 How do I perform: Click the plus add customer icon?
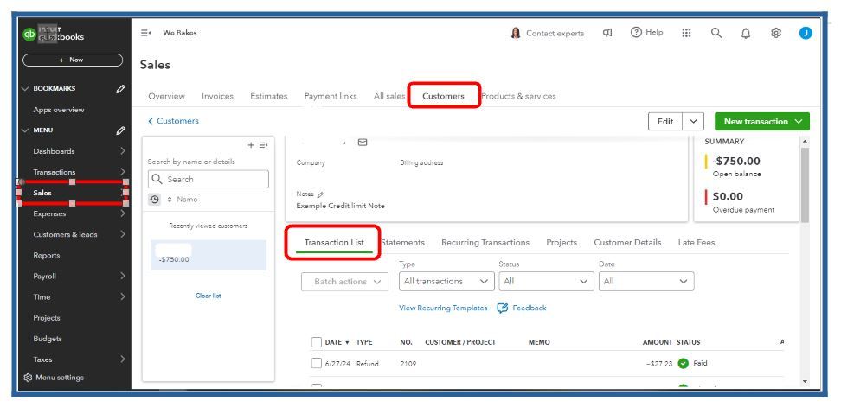250,145
